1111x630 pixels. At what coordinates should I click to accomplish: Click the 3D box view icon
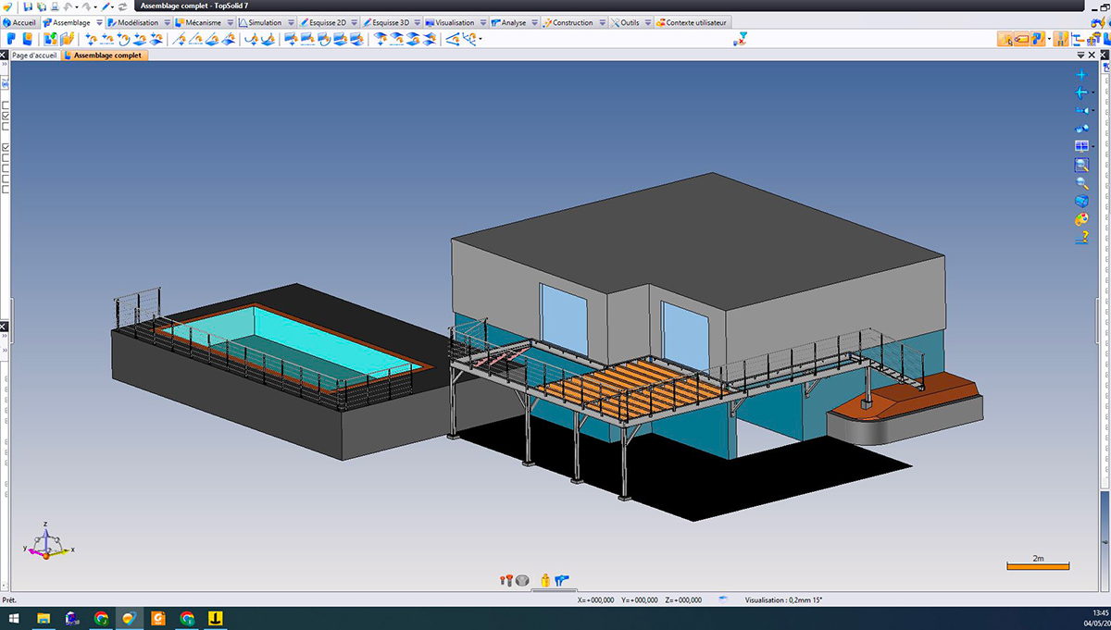pos(1081,201)
